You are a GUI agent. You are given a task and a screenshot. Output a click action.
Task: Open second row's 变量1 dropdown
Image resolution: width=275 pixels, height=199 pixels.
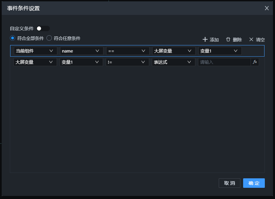coord(81,62)
